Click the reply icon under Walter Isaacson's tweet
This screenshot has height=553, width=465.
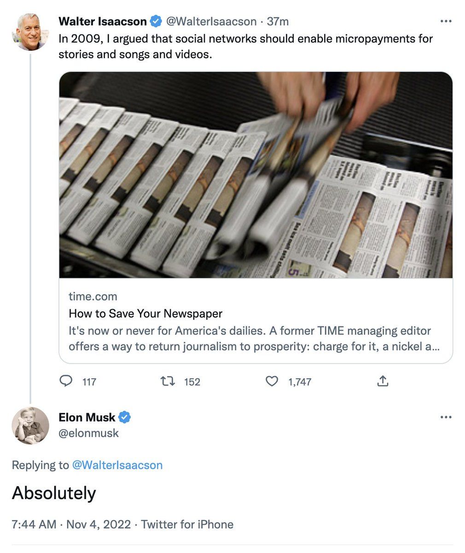pyautogui.click(x=67, y=382)
